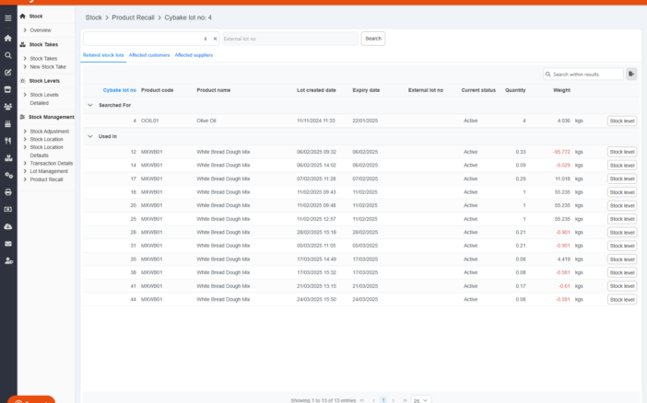The image size is (647, 403).
Task: Click the Home icon in left sidebar
Action: click(8, 39)
